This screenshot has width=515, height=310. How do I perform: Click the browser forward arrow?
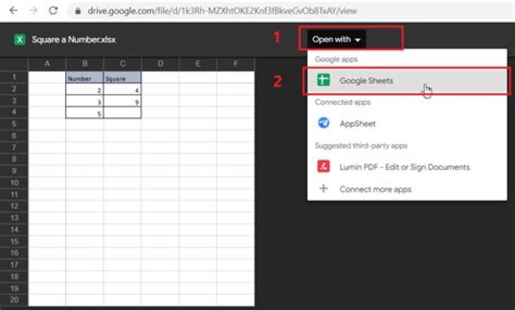tap(33, 11)
